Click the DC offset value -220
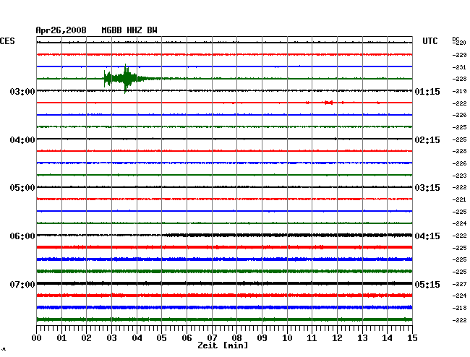Viewport: 470px width, 357px height. (459, 43)
